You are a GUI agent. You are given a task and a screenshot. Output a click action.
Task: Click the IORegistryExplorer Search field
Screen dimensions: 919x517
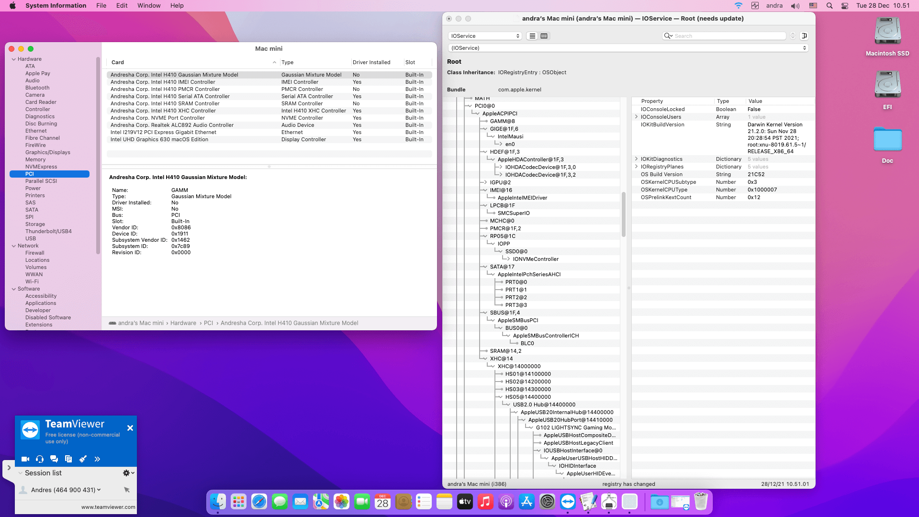click(x=728, y=36)
